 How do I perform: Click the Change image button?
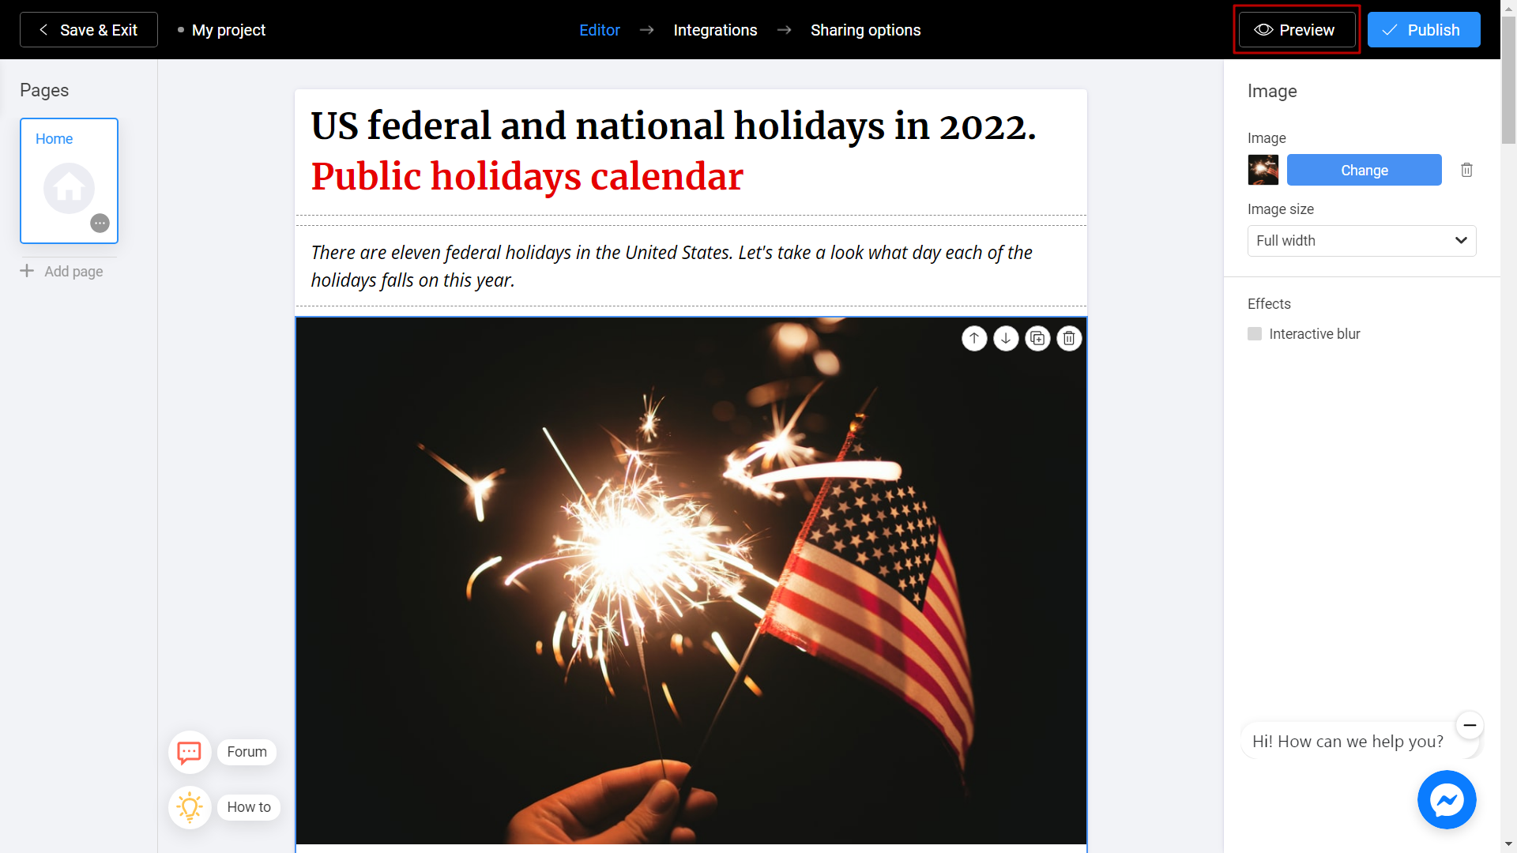coord(1364,170)
